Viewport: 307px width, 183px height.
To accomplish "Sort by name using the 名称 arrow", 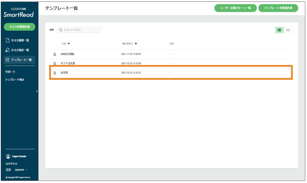I will (x=69, y=44).
